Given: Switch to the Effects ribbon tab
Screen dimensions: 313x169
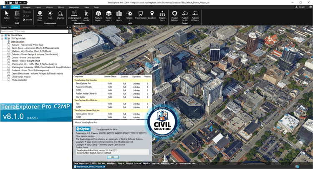Looking at the screenshot, I should pyautogui.click(x=61, y=7).
